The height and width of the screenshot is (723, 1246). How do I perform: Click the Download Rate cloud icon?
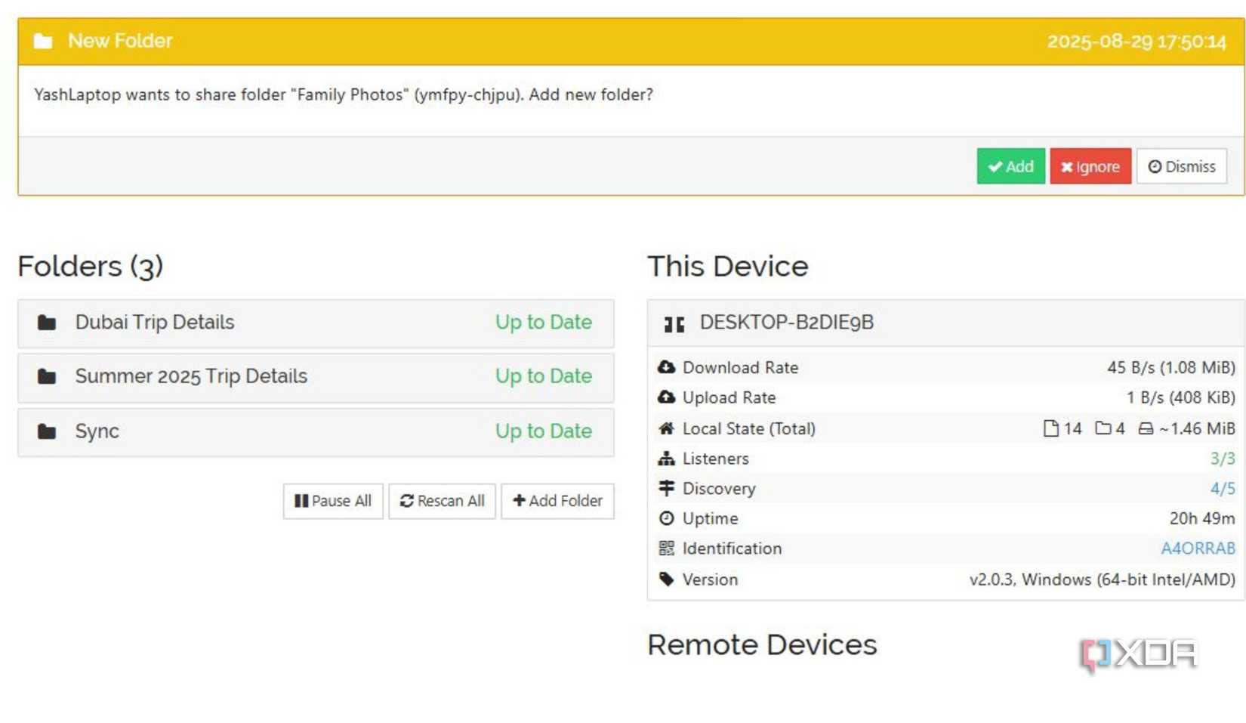click(x=667, y=367)
